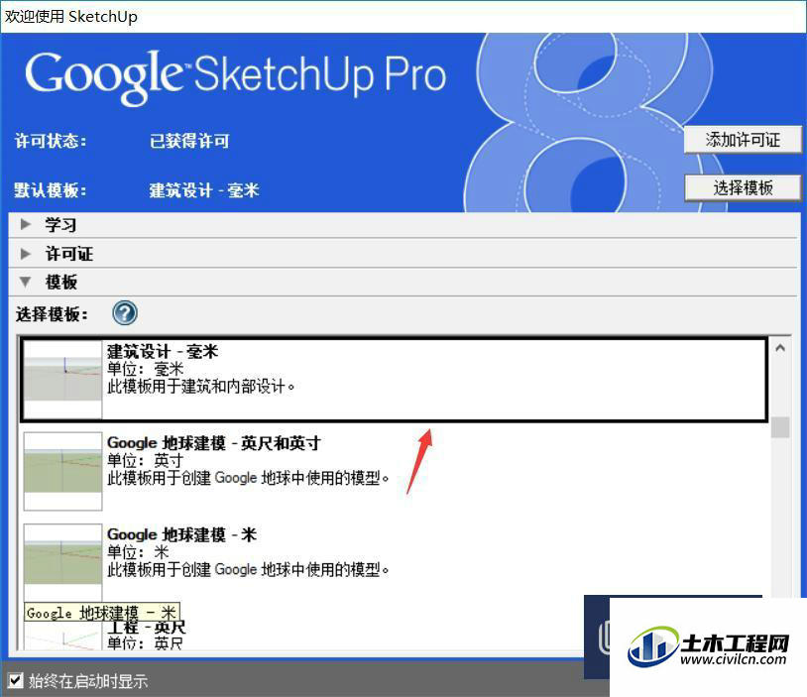Select Google 地球建模 - 英尺和英寸 template thumbnail
This screenshot has width=807, height=697.
pyautogui.click(x=62, y=471)
